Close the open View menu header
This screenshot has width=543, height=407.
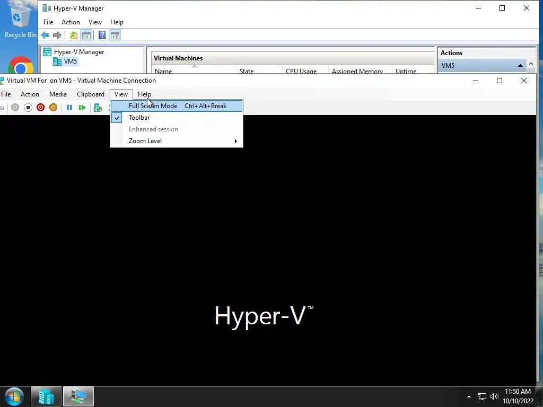click(x=121, y=94)
